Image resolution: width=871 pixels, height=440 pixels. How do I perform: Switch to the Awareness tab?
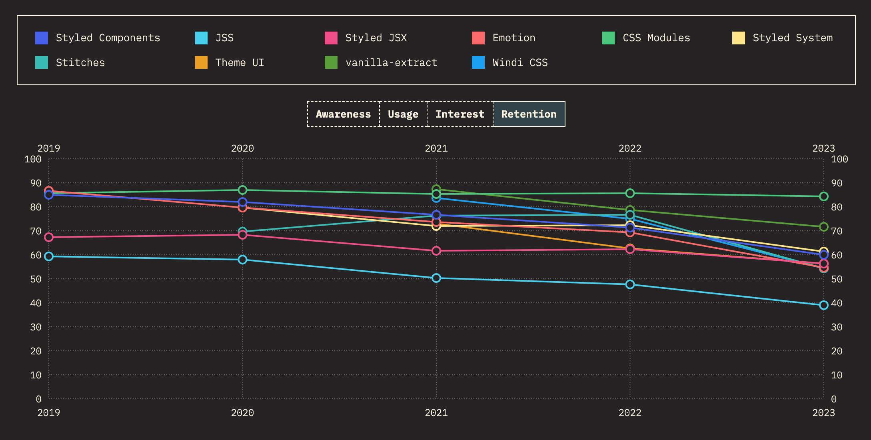[343, 114]
